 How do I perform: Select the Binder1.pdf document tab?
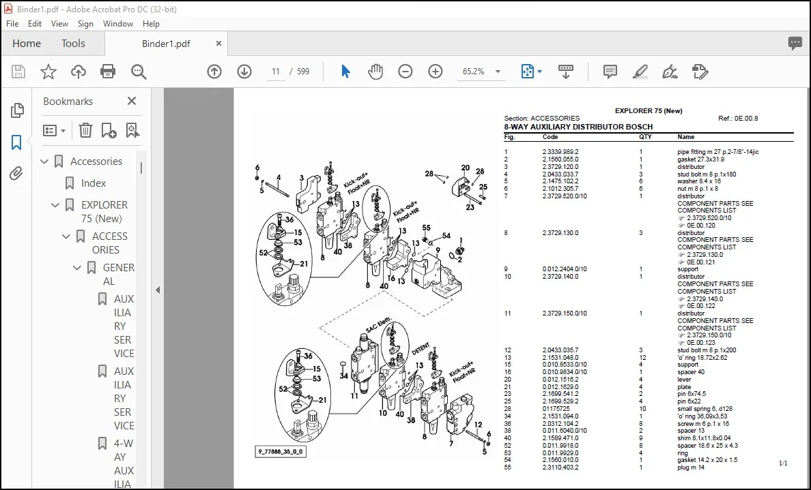[x=166, y=44]
